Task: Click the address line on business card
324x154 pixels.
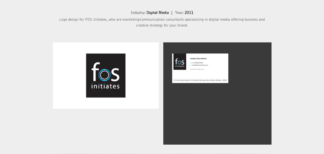Action: 200,80
